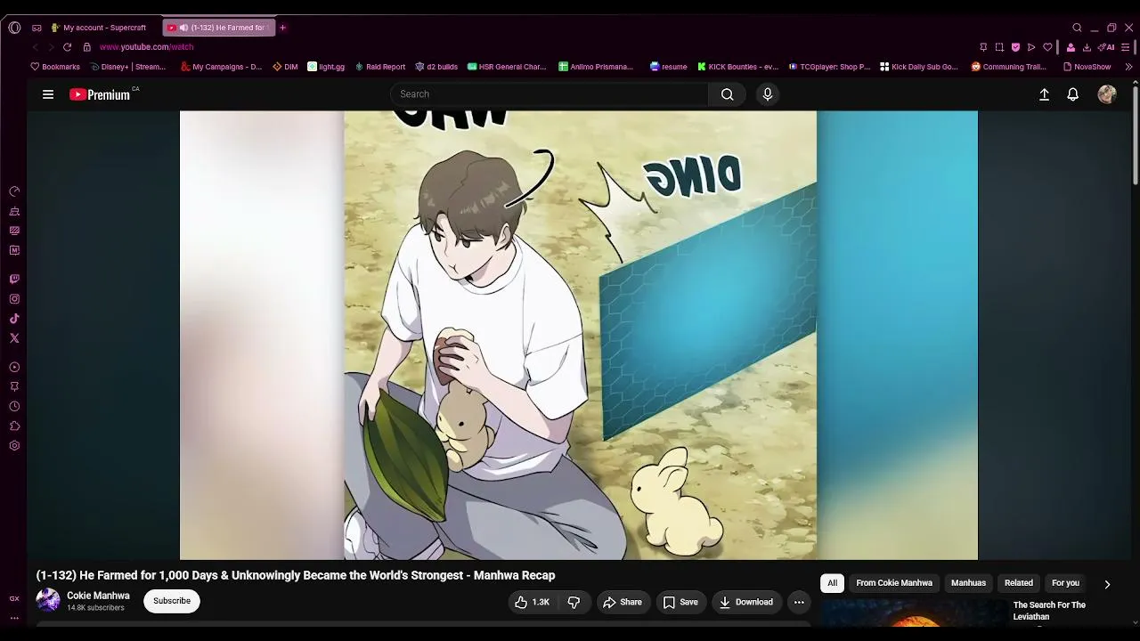Image resolution: width=1140 pixels, height=641 pixels.
Task: Expand the sidebar three-dots menu
Action: coord(14,618)
